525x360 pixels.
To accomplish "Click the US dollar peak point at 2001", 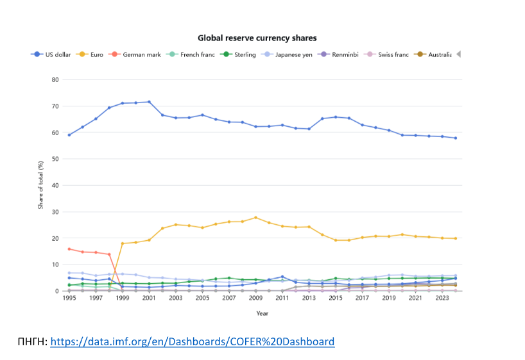I will click(149, 102).
